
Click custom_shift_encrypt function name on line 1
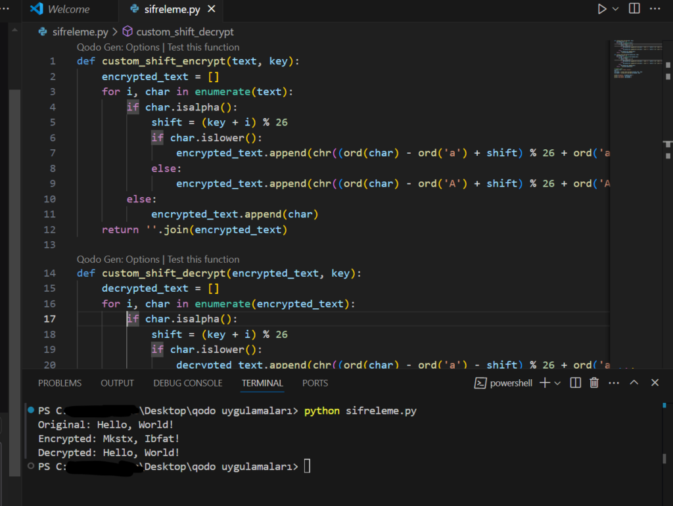click(164, 61)
